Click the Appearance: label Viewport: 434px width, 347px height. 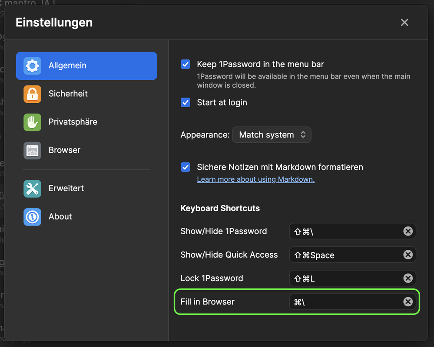[205, 135]
